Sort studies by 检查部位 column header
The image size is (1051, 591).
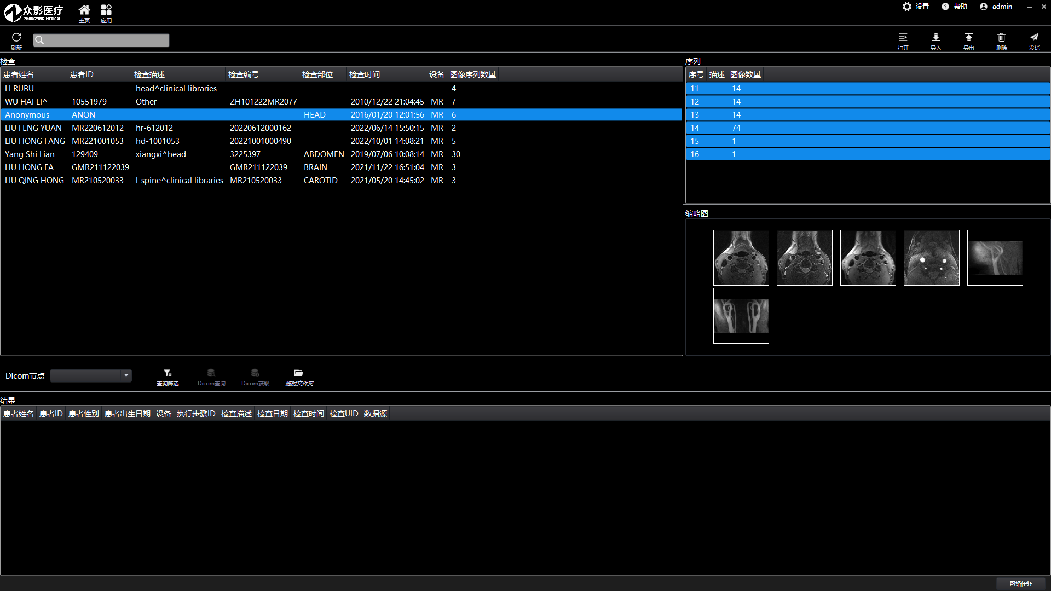pyautogui.click(x=323, y=74)
